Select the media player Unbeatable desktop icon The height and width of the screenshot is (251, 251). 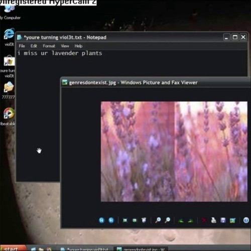pyautogui.click(x=8, y=116)
